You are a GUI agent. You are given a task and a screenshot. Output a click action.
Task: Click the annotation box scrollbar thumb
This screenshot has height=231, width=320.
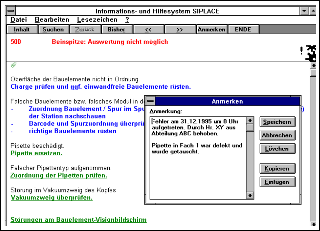[x=250, y=128]
